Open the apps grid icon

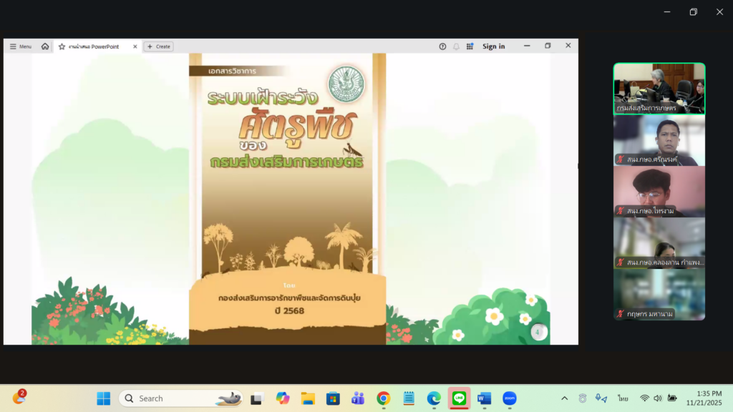[470, 46]
